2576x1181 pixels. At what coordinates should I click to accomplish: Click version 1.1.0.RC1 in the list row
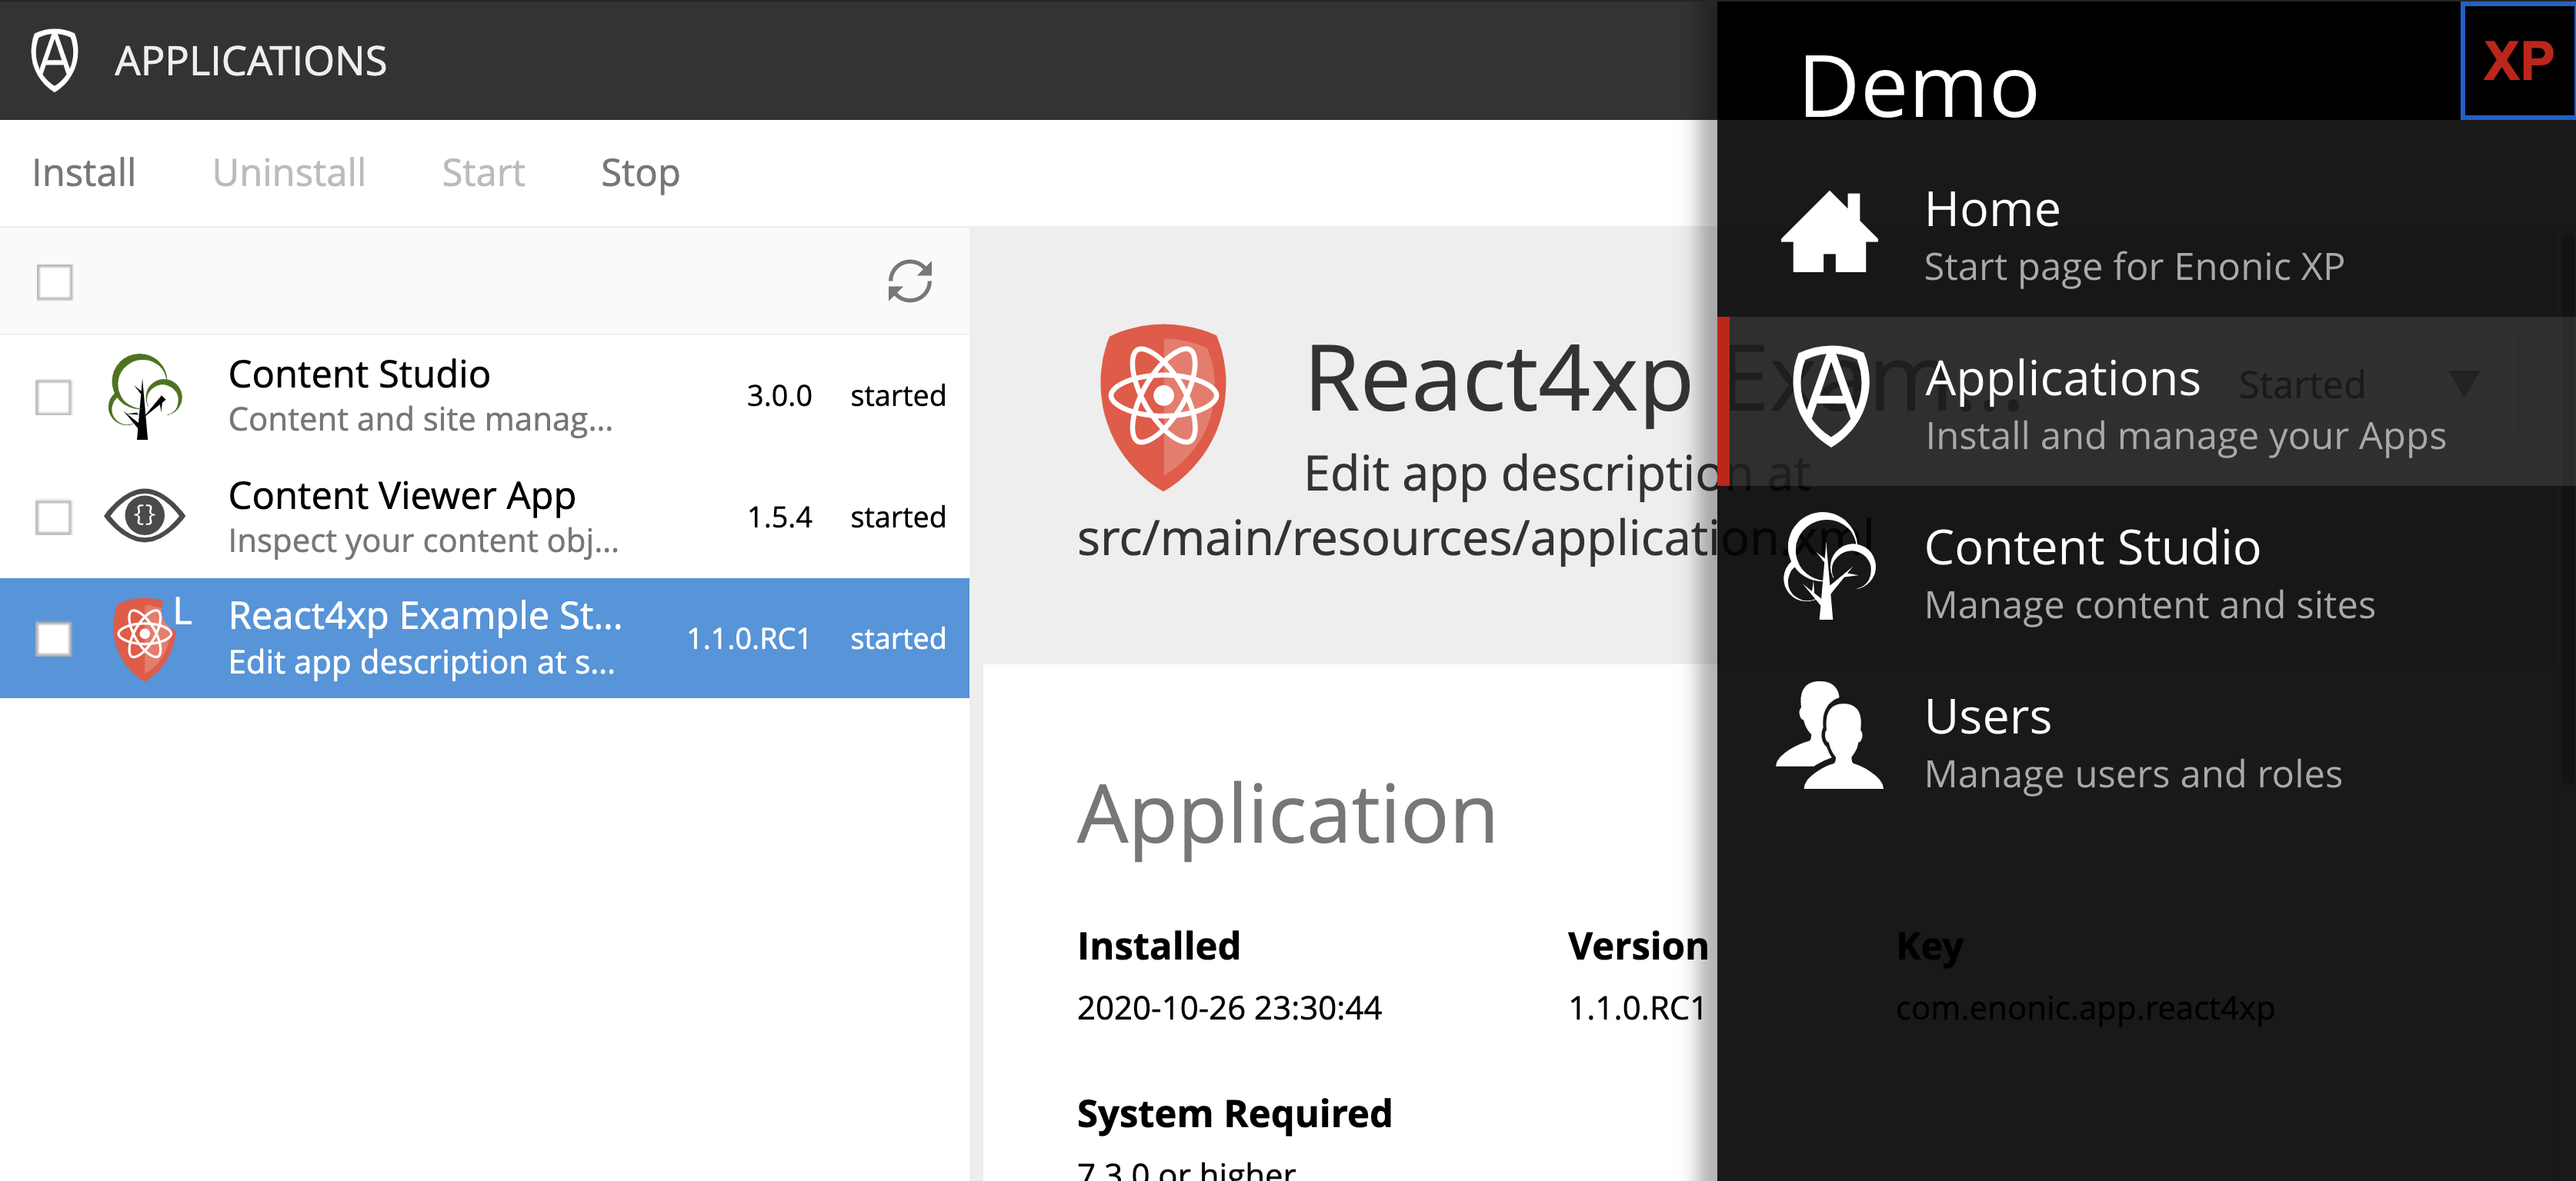(748, 638)
